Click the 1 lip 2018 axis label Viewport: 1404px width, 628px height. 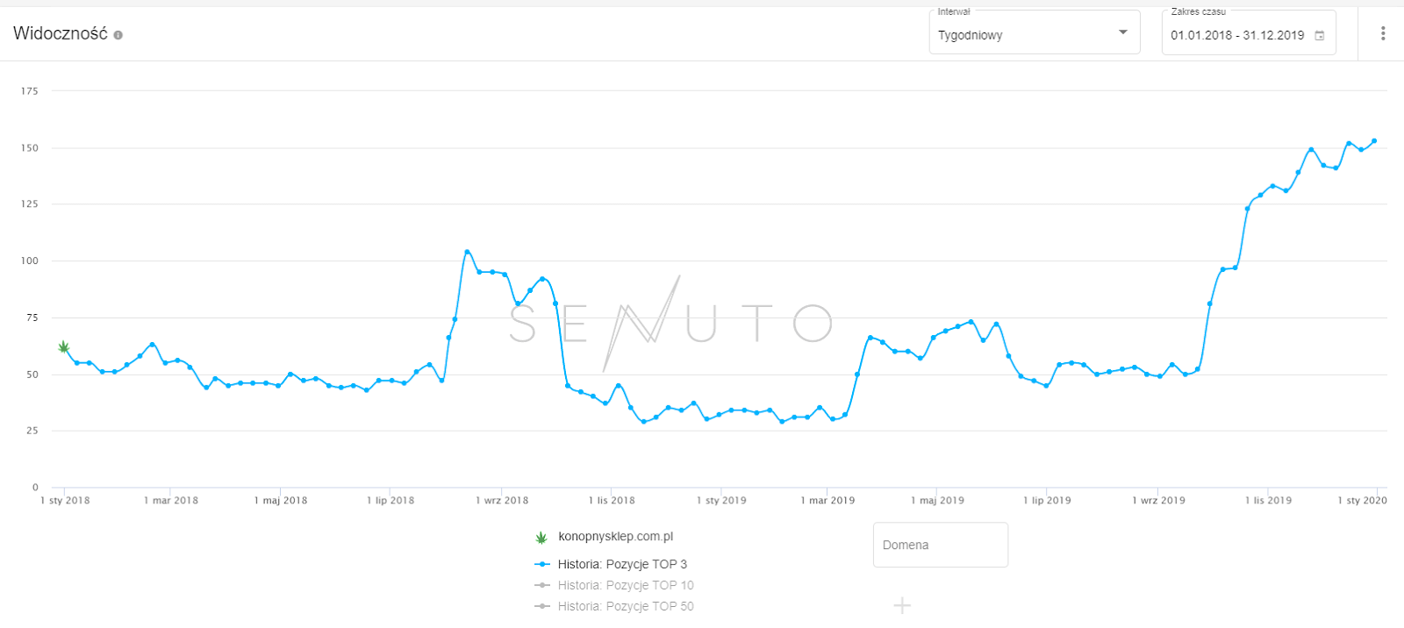point(390,501)
